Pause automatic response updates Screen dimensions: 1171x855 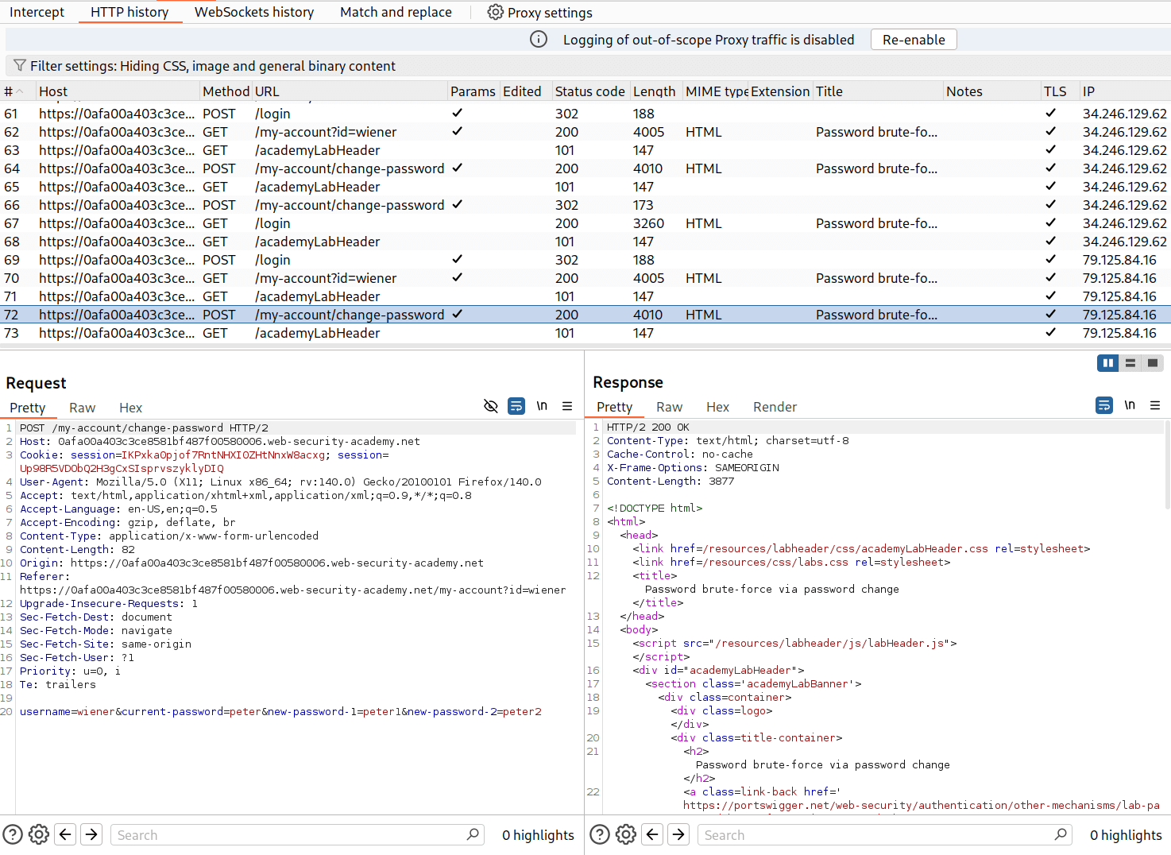click(1107, 362)
